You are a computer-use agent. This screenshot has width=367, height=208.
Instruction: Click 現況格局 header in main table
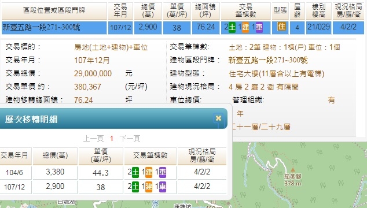[x=348, y=11]
